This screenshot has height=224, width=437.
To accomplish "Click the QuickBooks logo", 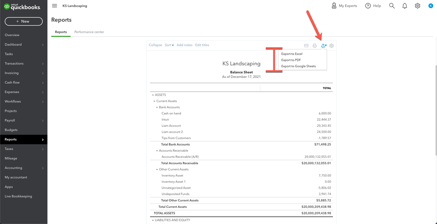I will (x=22, y=7).
